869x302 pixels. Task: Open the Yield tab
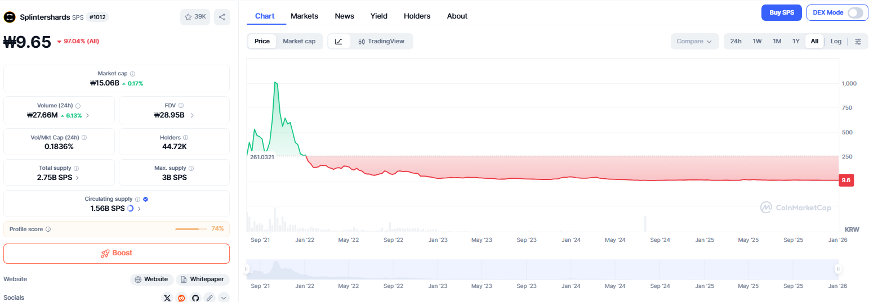(379, 16)
